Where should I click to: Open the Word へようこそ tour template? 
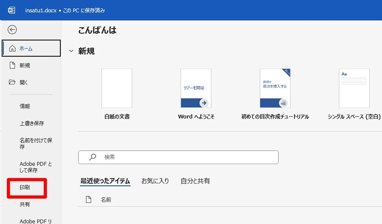196,94
